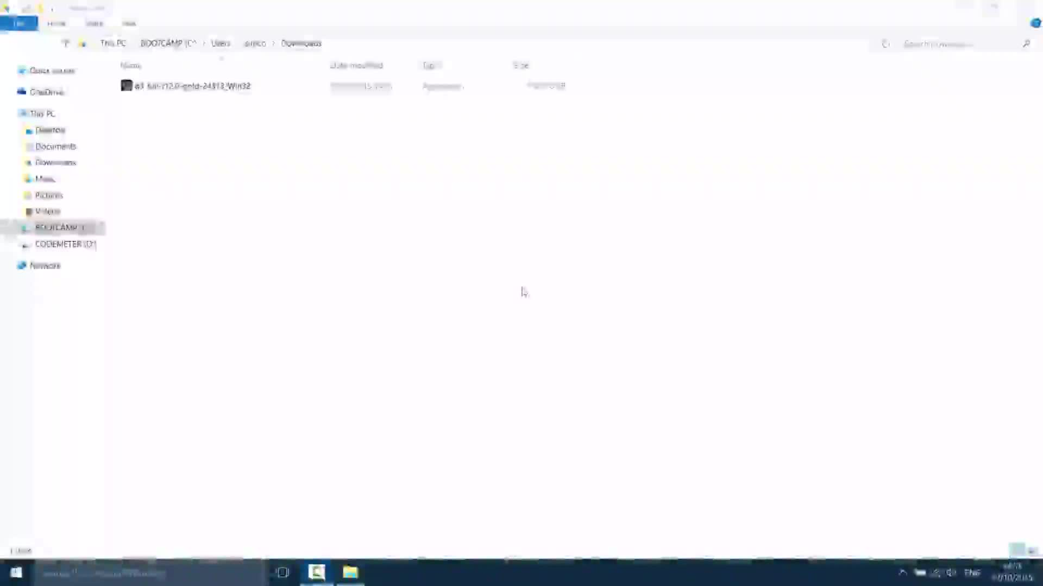Open the Videos folder in sidebar

(48, 212)
